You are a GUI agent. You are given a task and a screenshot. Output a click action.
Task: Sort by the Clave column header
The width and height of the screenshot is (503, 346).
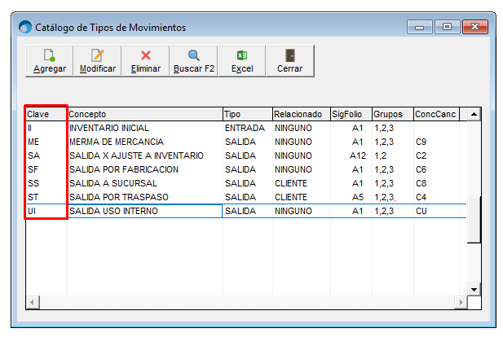46,114
